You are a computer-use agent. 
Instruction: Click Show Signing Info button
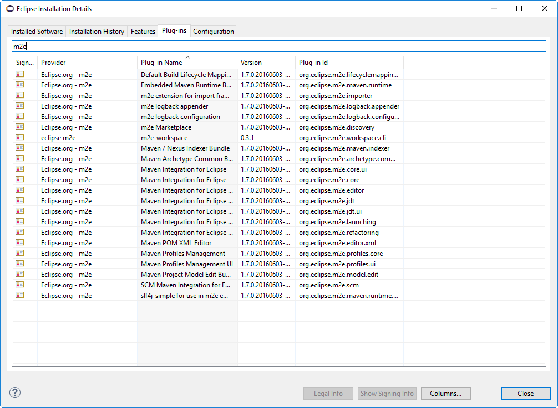coord(387,394)
